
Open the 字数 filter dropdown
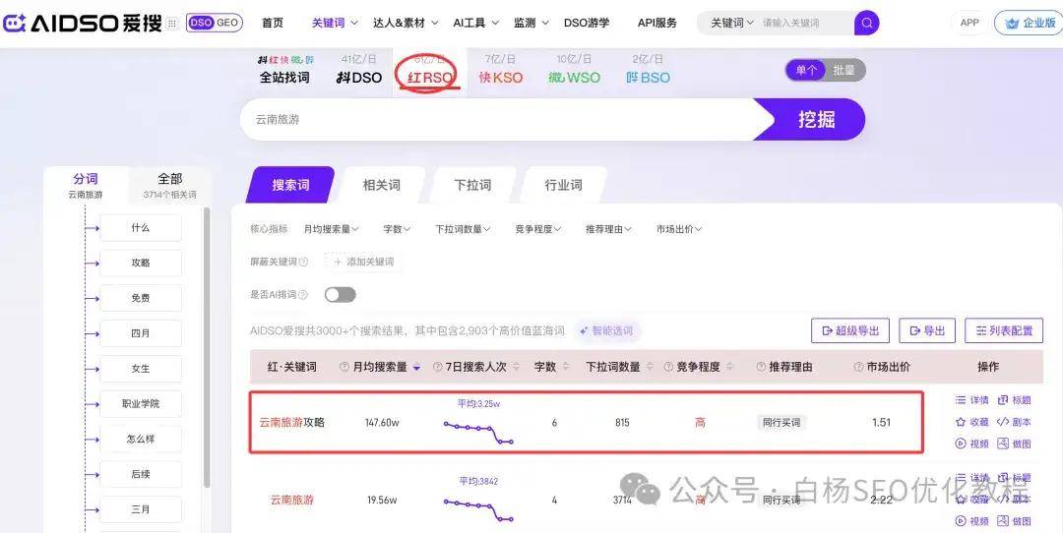[x=397, y=229]
